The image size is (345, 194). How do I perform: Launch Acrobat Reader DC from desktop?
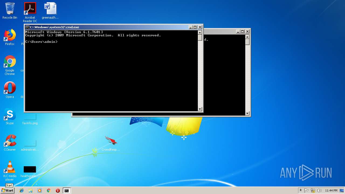(x=30, y=12)
